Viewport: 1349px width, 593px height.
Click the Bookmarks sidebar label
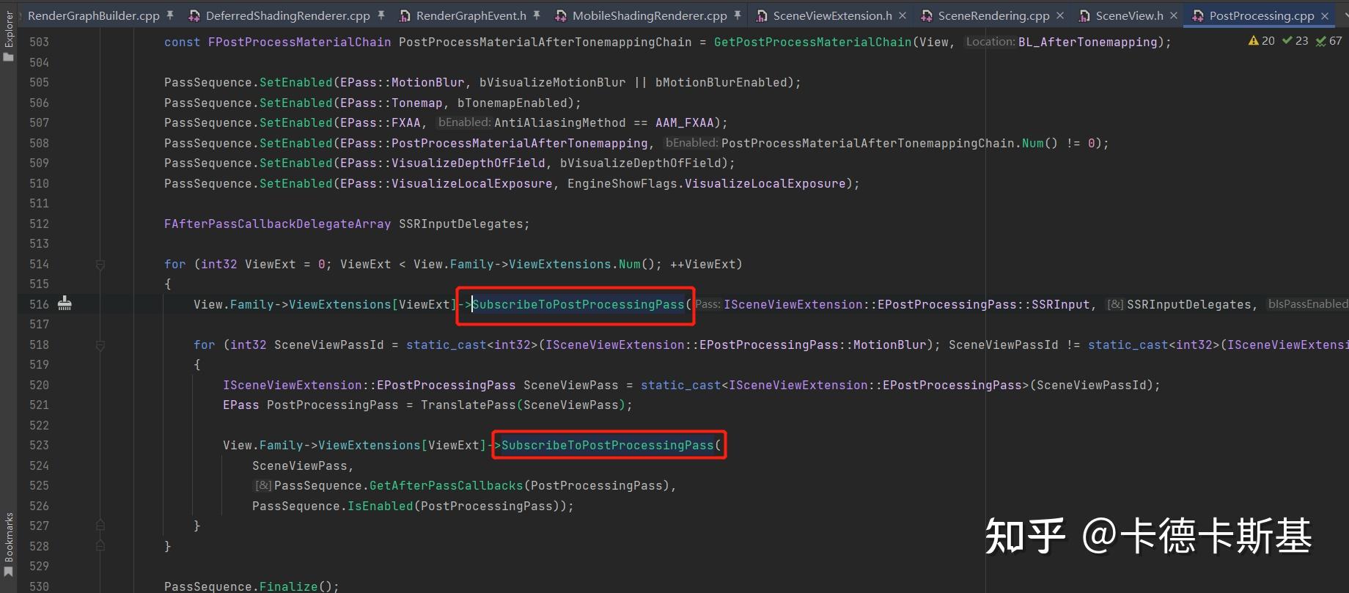tap(9, 537)
